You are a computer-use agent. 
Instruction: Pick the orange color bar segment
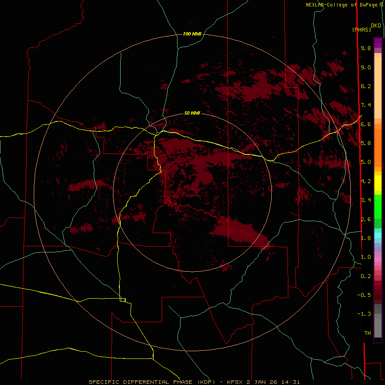click(x=378, y=147)
